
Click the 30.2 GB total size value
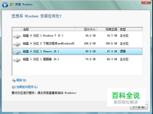pyautogui.click(x=91, y=35)
